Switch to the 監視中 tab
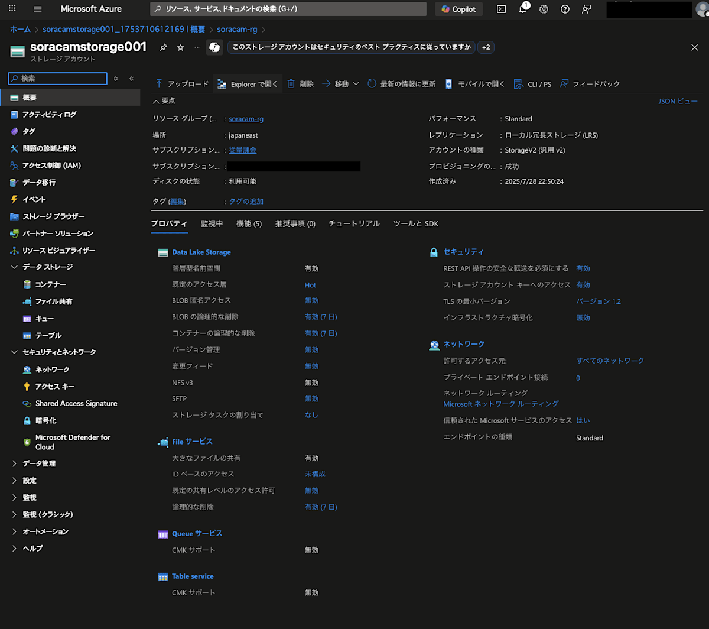Screen dimensions: 709x629 212,223
